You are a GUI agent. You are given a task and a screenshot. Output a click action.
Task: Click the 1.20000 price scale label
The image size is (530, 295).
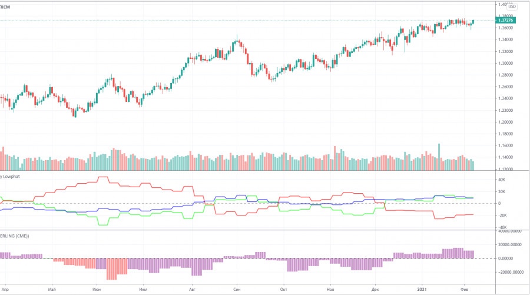tap(506, 122)
